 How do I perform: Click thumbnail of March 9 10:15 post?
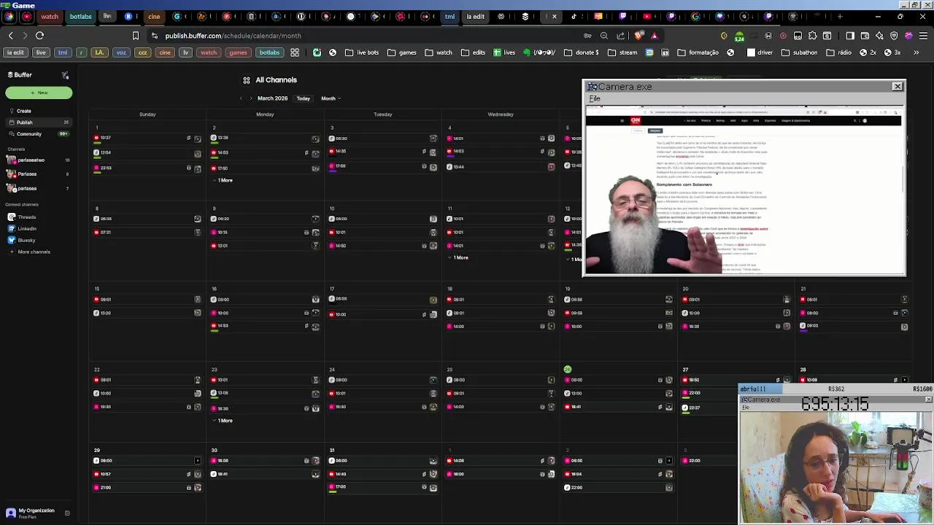click(316, 233)
